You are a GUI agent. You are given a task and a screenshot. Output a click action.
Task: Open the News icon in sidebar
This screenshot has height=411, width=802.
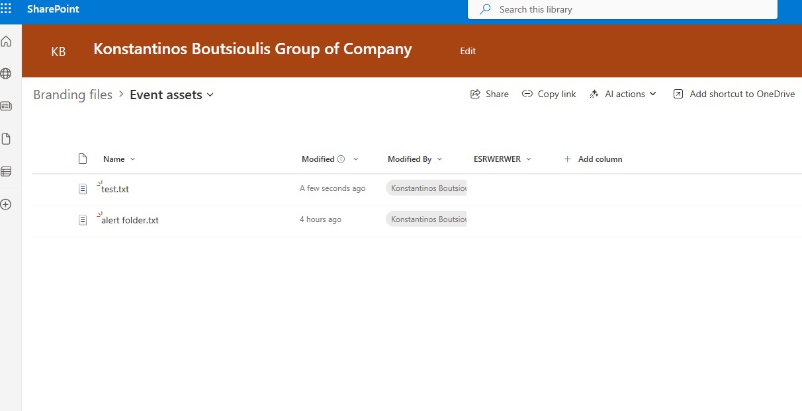tap(6, 106)
